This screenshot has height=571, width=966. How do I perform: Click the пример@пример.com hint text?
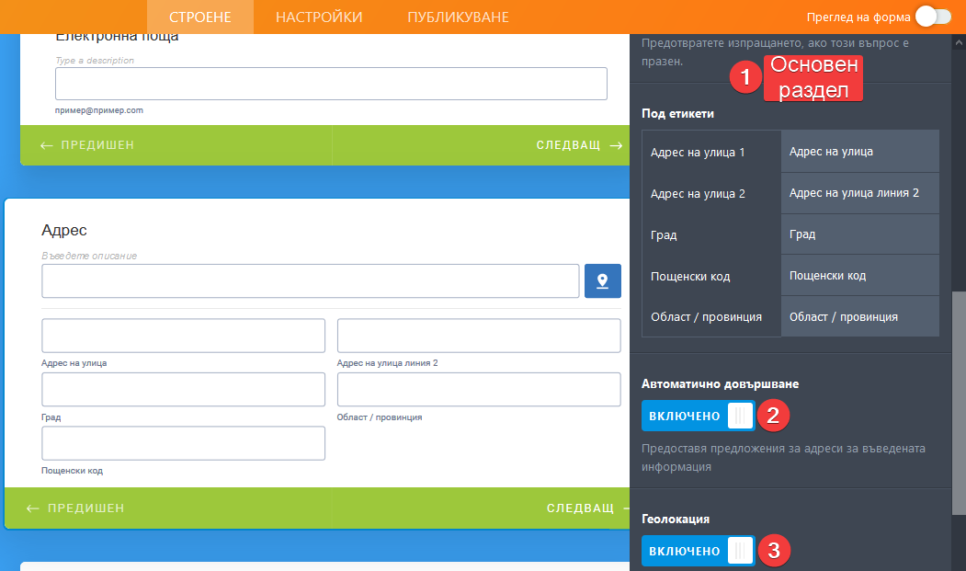99,110
